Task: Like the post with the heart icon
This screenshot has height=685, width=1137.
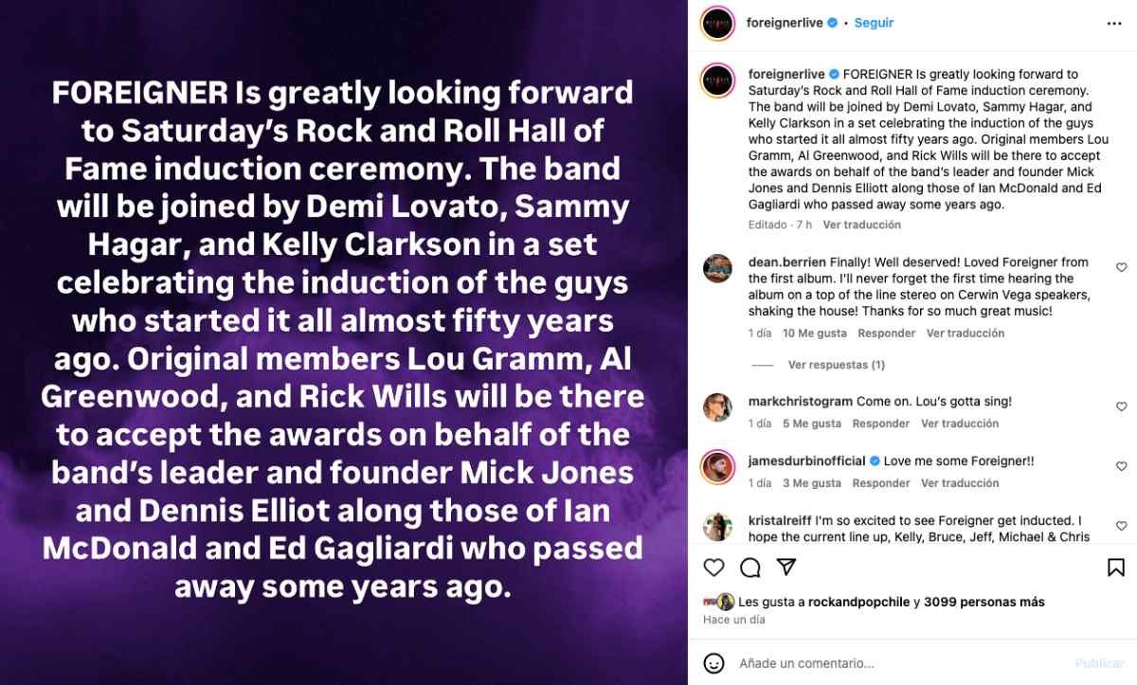Action: (714, 568)
